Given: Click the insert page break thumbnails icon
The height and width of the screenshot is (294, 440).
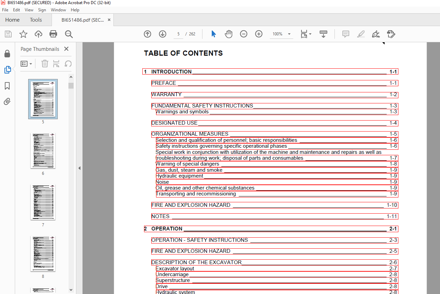Looking at the screenshot, I should click(56, 64).
